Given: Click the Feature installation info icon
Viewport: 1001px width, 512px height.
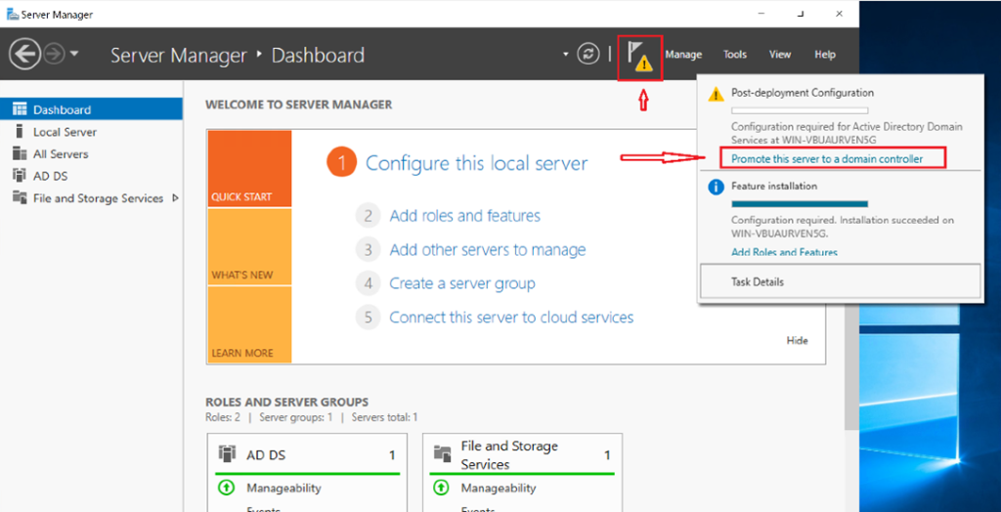Looking at the screenshot, I should 717,187.
